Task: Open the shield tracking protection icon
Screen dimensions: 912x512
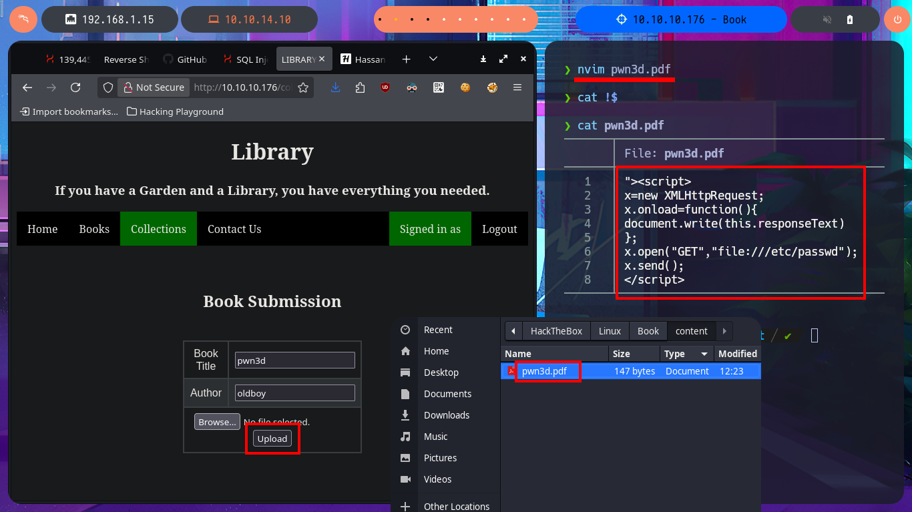Action: pyautogui.click(x=108, y=87)
